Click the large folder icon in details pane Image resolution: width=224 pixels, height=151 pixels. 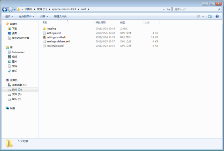[x=9, y=143]
